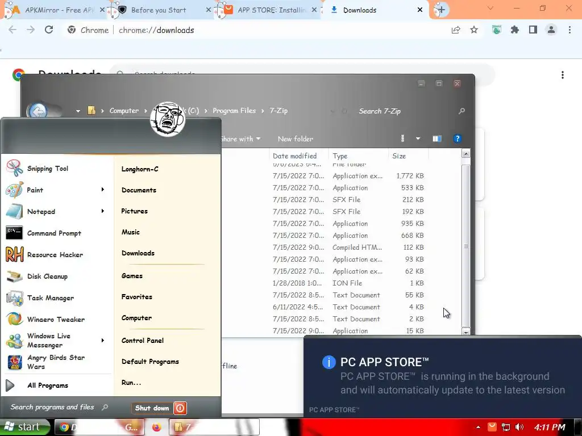
Task: Click network icon in system tray
Action: [x=505, y=427]
